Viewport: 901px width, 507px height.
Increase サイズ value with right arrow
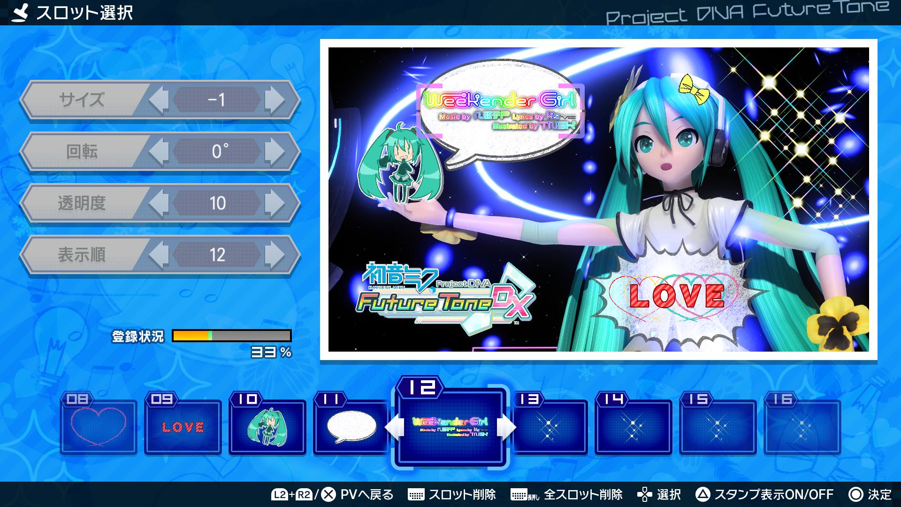274,100
